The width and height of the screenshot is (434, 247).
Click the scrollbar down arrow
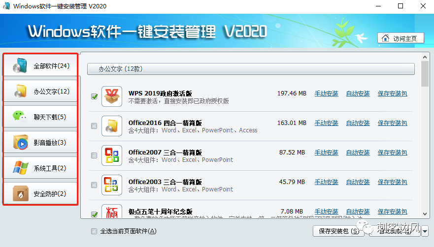[x=425, y=214]
